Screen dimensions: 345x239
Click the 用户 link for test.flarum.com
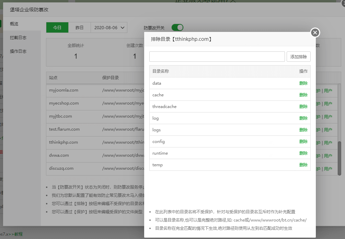pos(328,130)
